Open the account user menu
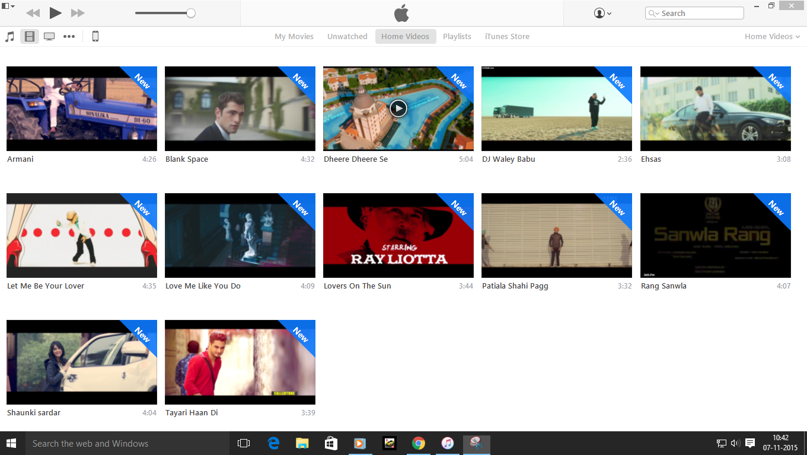 click(602, 13)
